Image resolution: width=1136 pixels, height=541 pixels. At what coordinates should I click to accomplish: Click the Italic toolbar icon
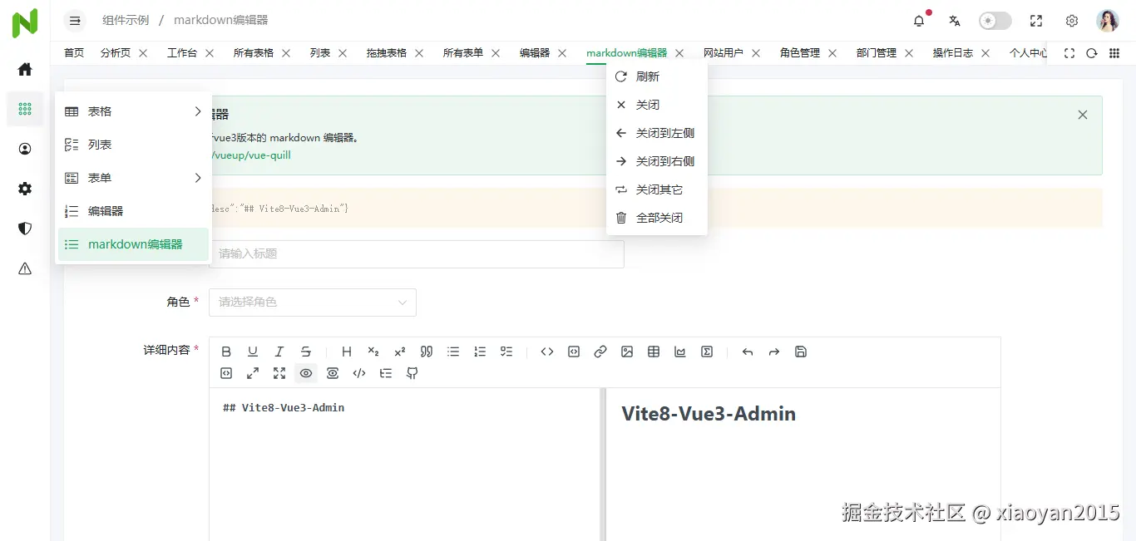(x=279, y=352)
